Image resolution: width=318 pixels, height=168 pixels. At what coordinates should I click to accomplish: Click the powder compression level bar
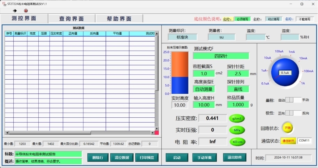179,73
